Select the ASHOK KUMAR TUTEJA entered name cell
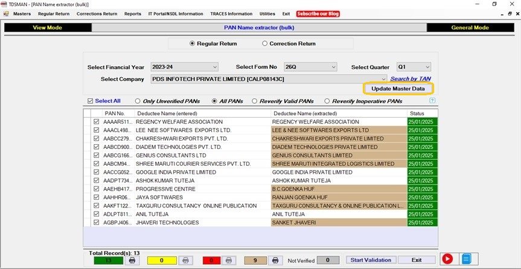The width and height of the screenshot is (521, 269). pos(203,181)
